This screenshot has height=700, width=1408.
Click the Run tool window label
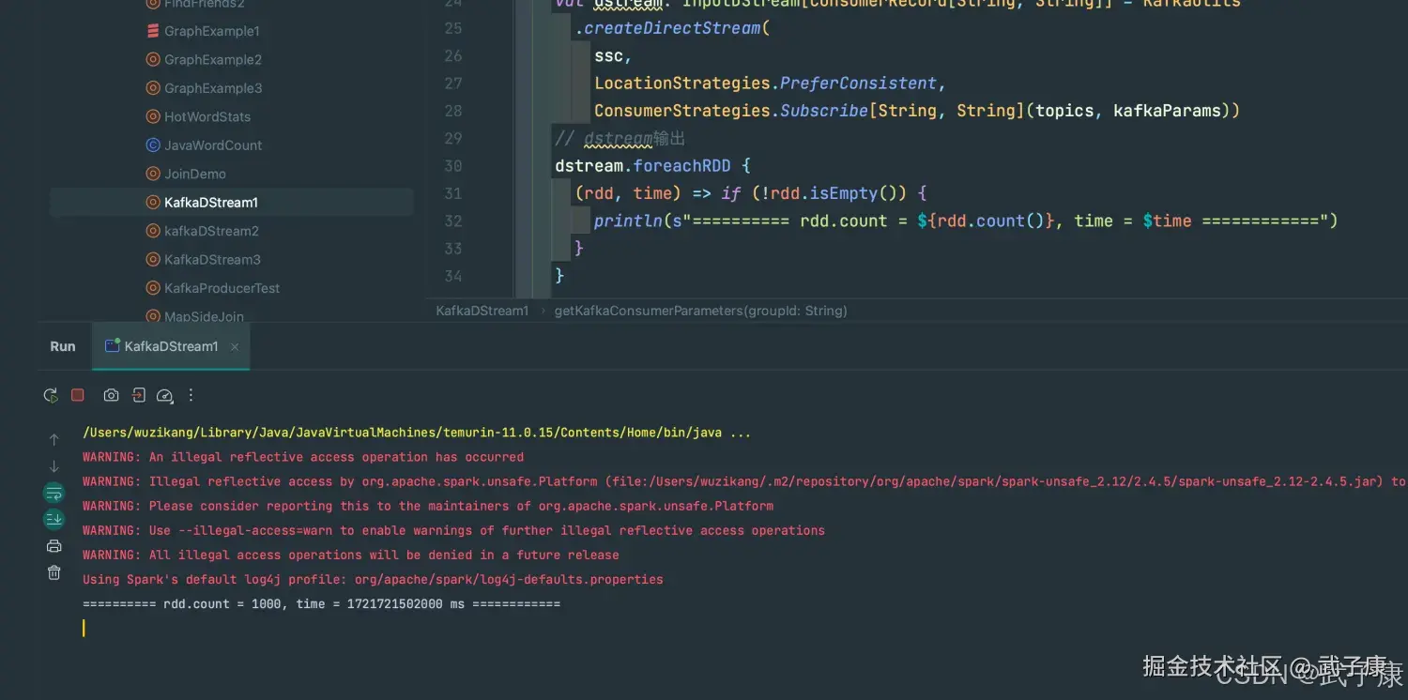coord(63,346)
